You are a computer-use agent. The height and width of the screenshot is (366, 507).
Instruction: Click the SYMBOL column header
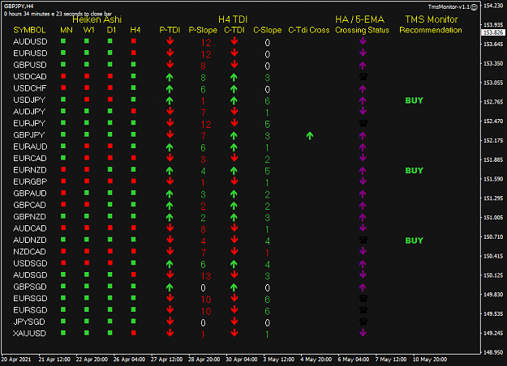(29, 30)
